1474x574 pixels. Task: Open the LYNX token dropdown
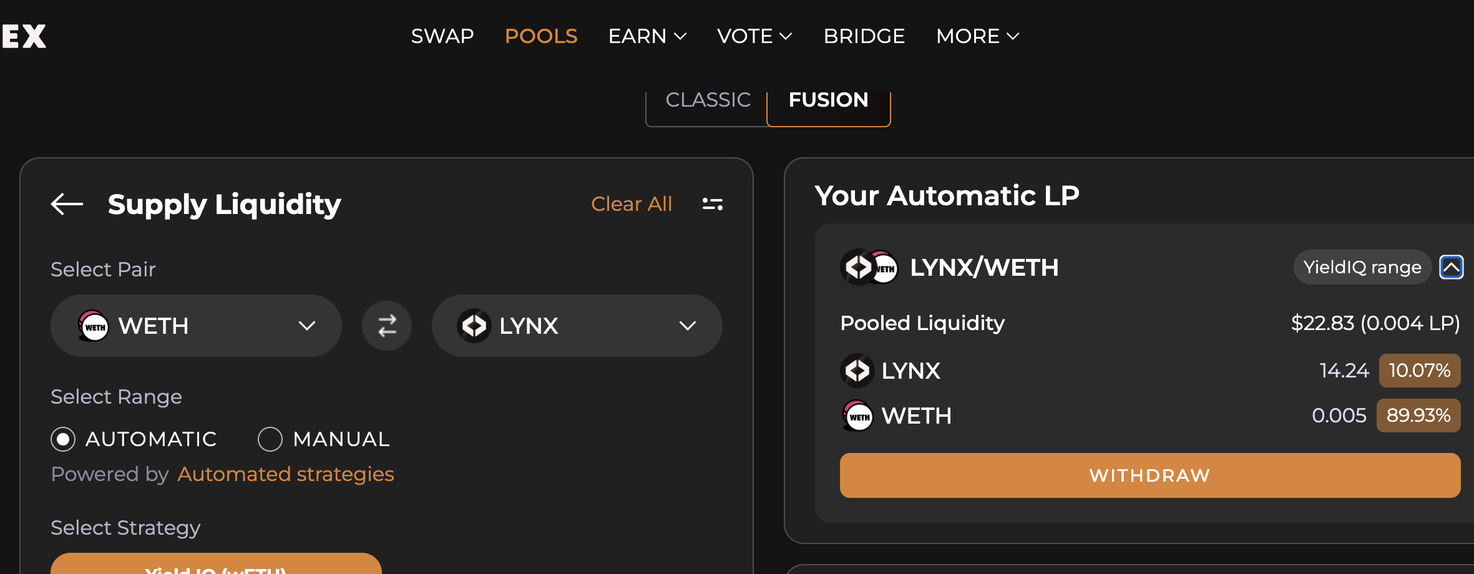click(x=577, y=326)
